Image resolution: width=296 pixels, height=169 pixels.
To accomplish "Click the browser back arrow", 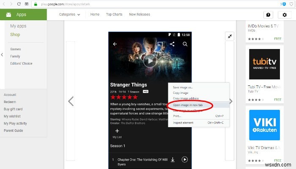I will click(4, 4).
